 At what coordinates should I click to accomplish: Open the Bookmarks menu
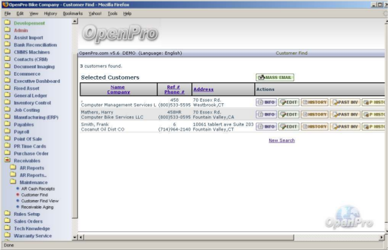pos(72,13)
